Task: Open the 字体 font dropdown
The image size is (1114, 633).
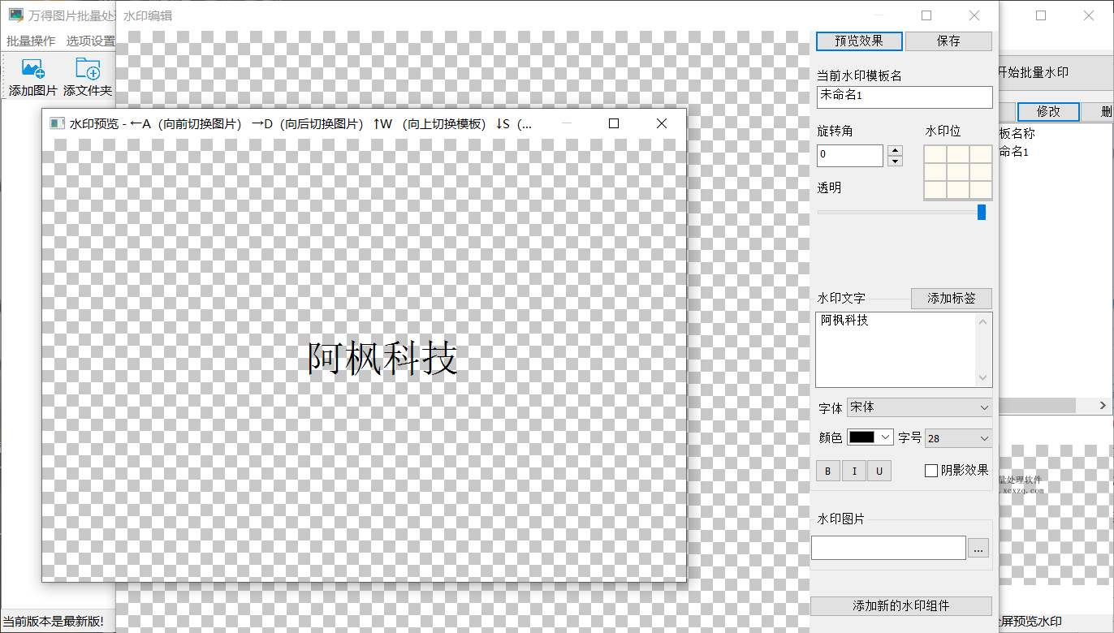Action: tap(919, 407)
